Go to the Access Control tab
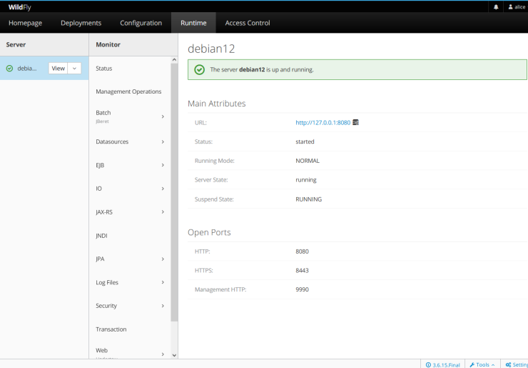Screen dimensions: 528x368 (x=248, y=23)
